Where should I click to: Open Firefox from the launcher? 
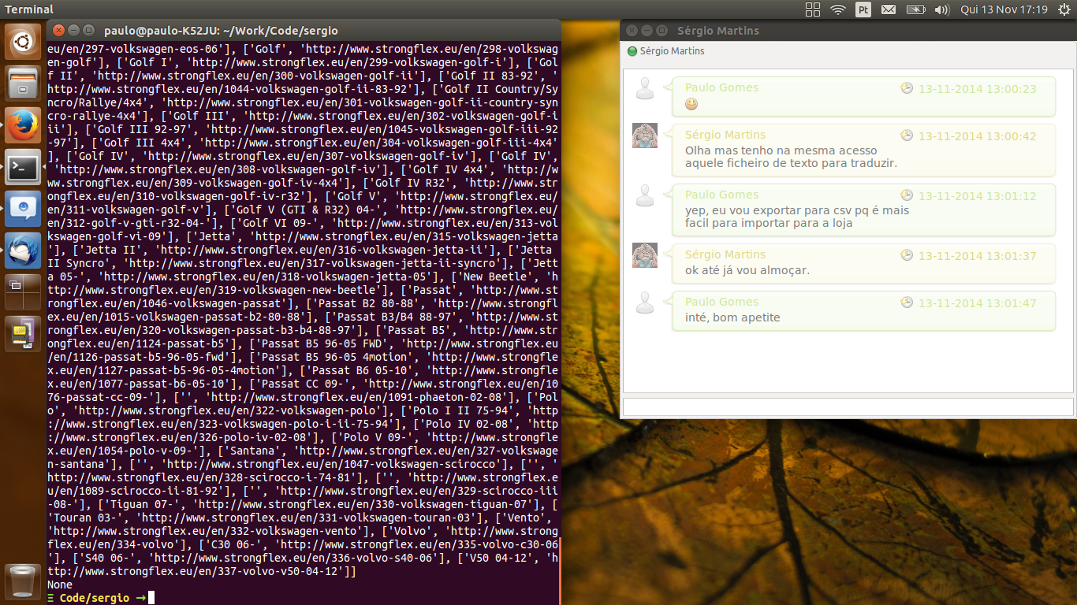[23, 125]
